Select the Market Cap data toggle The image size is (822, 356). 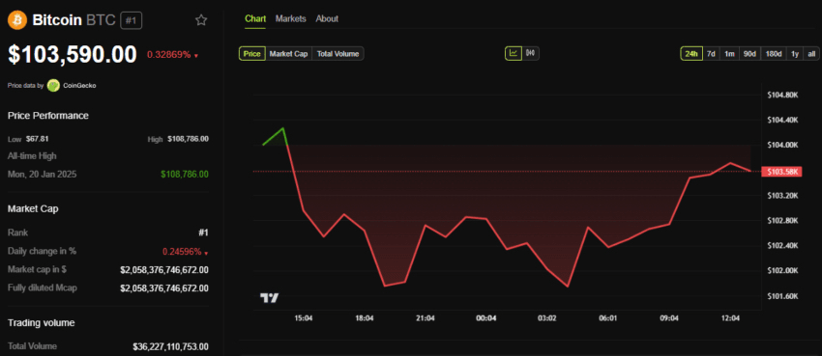(x=288, y=53)
